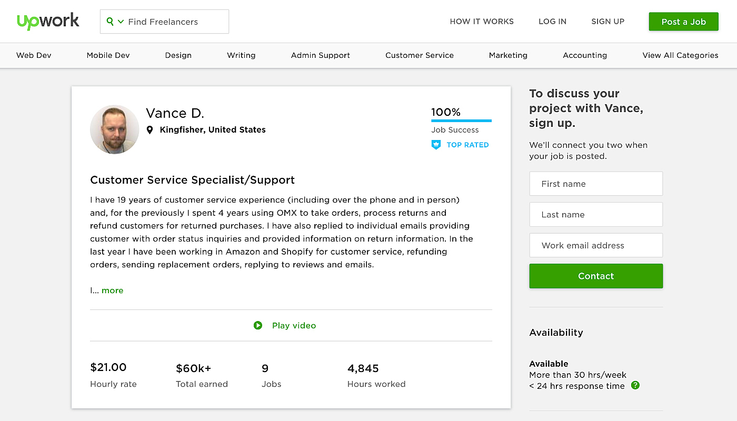The height and width of the screenshot is (421, 737).
Task: Switch to the Customer Service category tab
Action: tap(420, 55)
